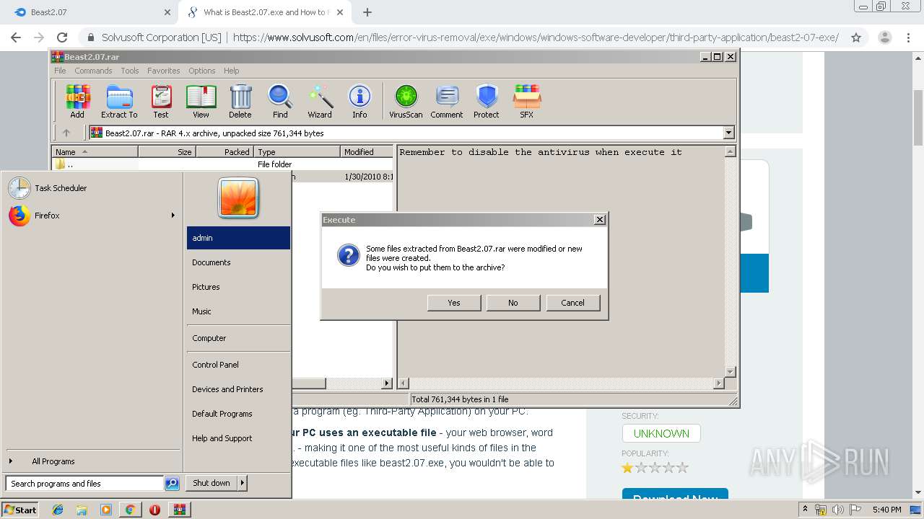The image size is (924, 519).
Task: Open Internet Explorer from taskbar
Action: [x=58, y=510]
